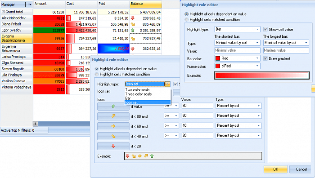The height and width of the screenshot is (178, 315).
Task: Click the diagonal up-right arrow icon button
Action: pos(113,116)
